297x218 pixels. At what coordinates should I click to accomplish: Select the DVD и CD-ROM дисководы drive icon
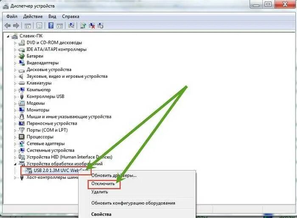[22, 43]
